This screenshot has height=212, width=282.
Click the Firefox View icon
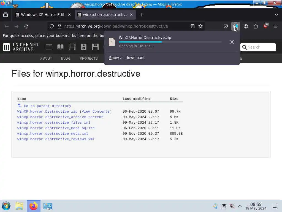click(6, 15)
